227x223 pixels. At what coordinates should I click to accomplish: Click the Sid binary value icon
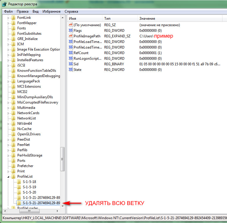[71, 64]
